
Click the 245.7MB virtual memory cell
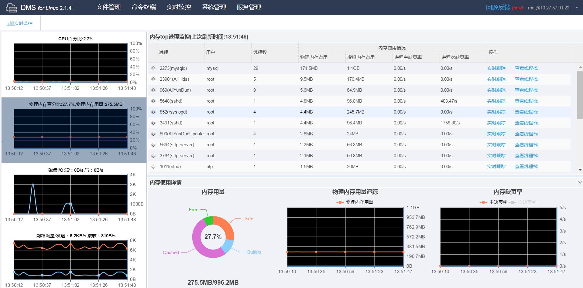tap(355, 112)
